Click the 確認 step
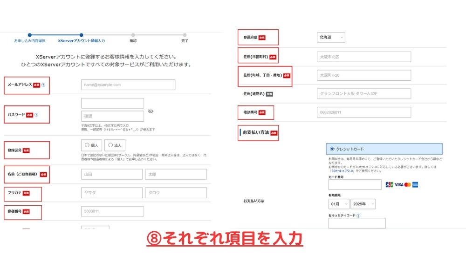466x261 pixels. (x=133, y=40)
